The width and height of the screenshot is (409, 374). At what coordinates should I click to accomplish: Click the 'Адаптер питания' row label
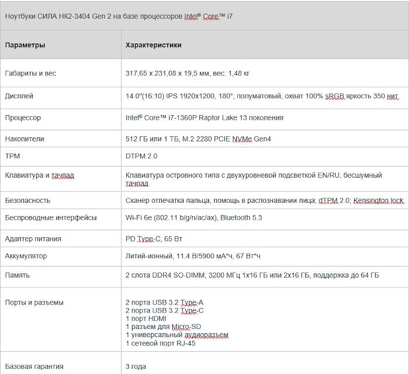pos(33,238)
